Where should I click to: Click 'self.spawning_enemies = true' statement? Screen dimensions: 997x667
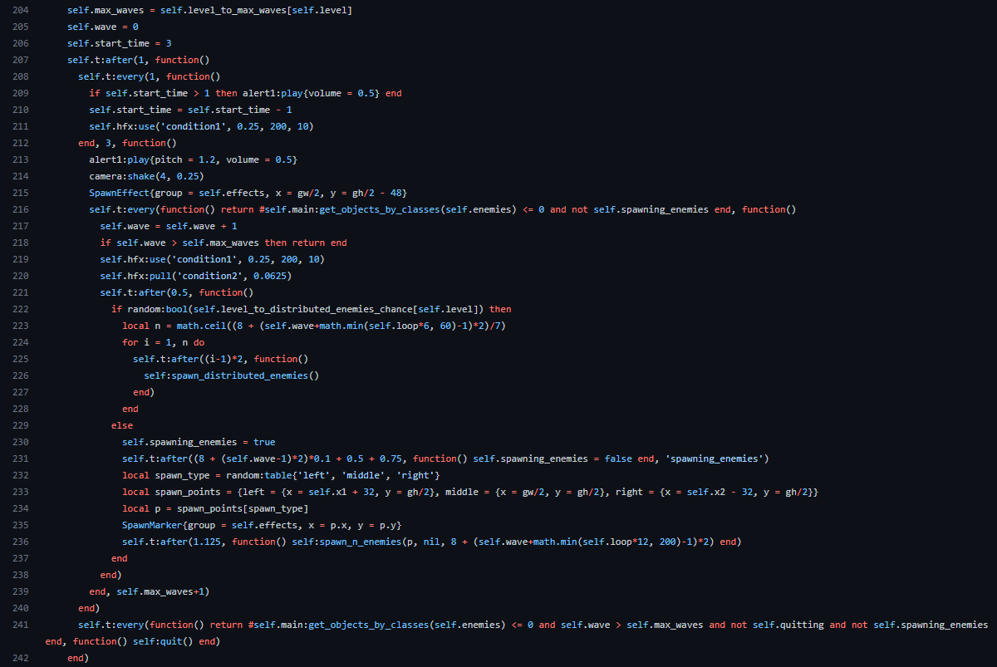199,442
